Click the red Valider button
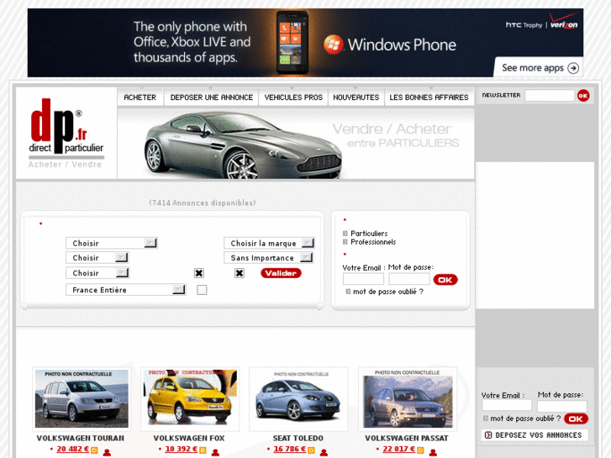The width and height of the screenshot is (611, 458). point(281,273)
